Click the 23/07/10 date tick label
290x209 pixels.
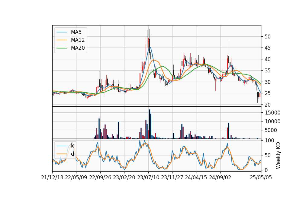[148, 177]
